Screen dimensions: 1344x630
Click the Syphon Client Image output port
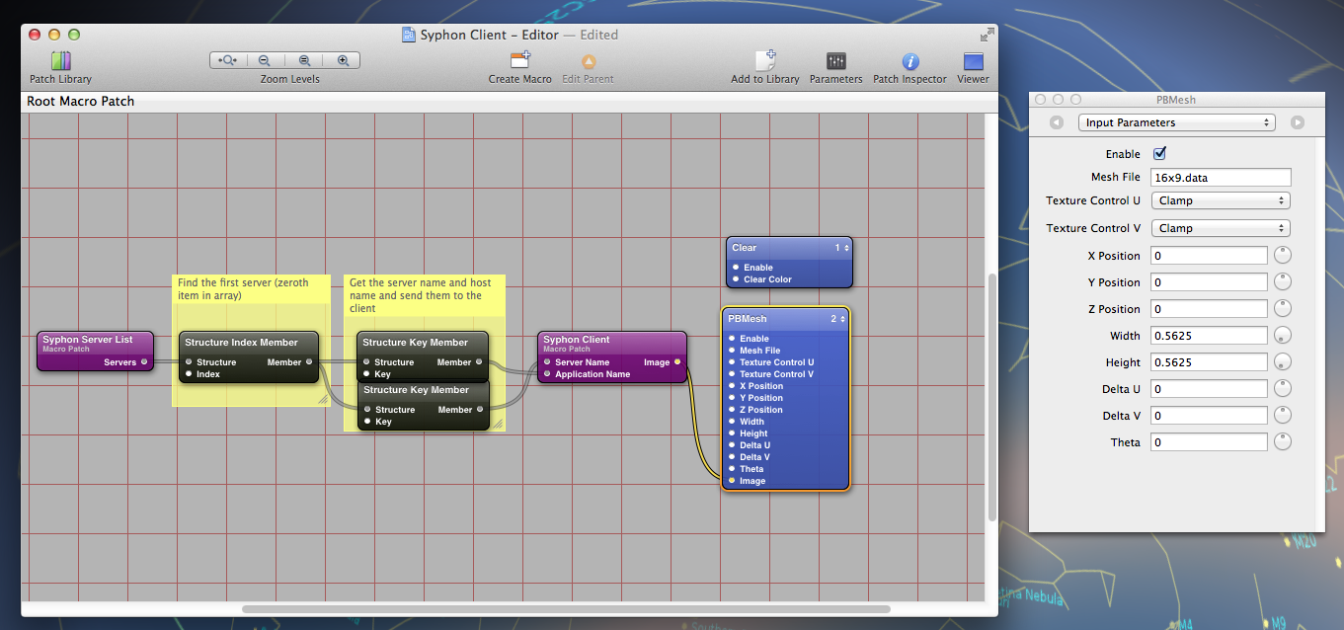click(677, 362)
